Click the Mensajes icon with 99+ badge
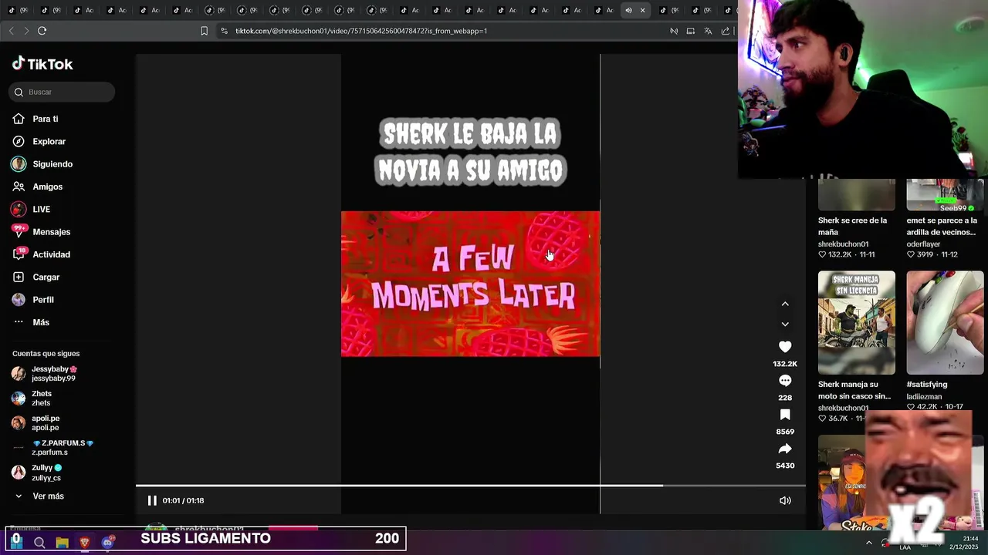The height and width of the screenshot is (555, 988). (19, 231)
